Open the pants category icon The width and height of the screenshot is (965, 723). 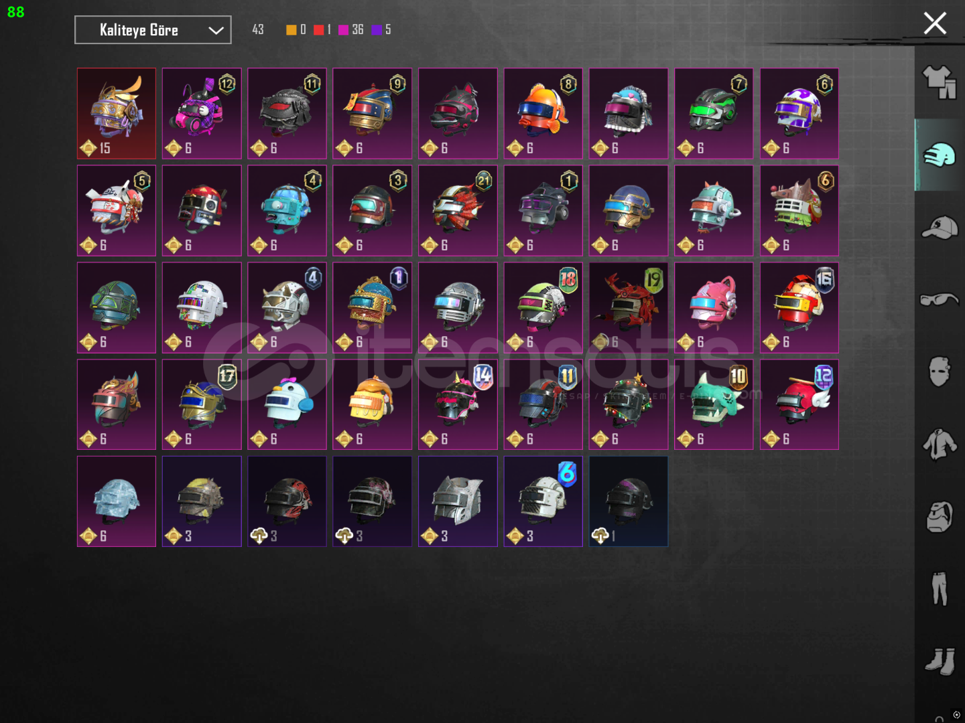point(940,588)
